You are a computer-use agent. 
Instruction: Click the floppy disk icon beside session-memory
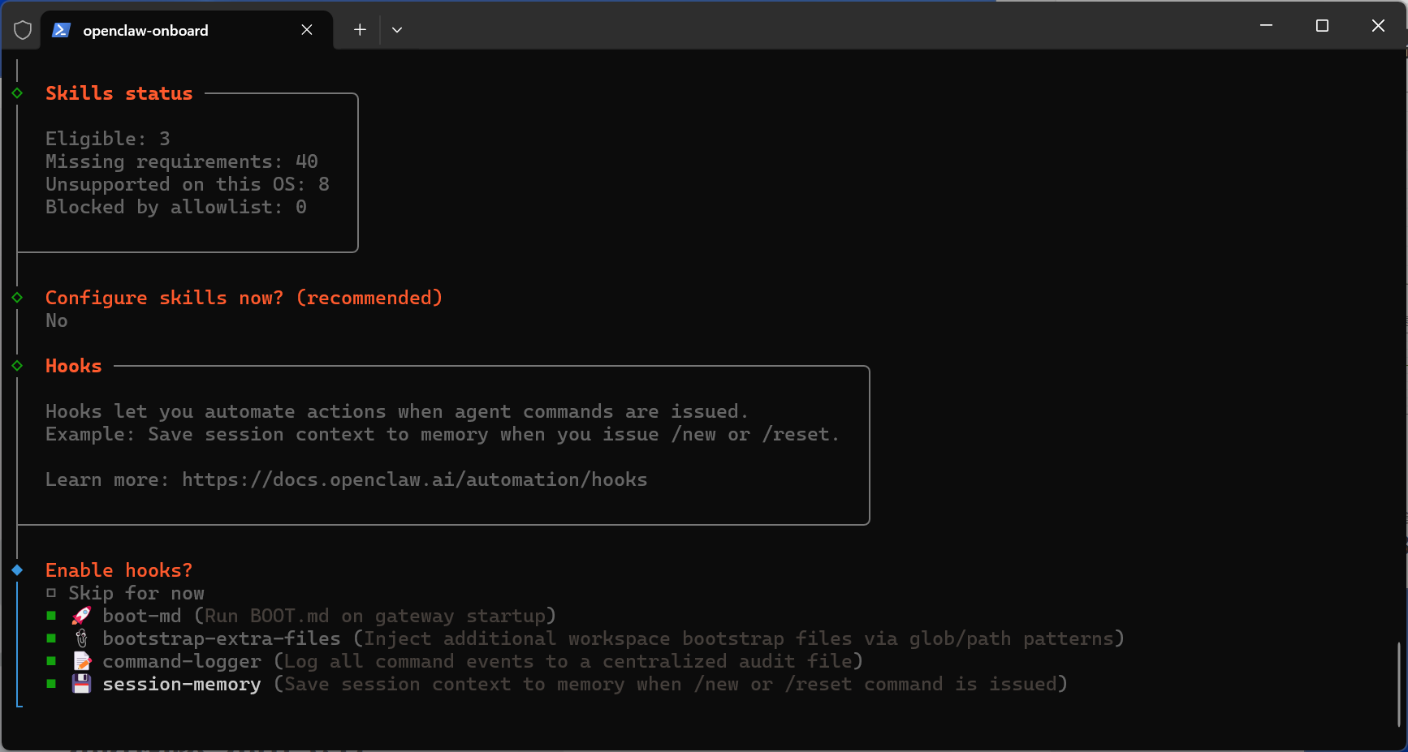(81, 684)
